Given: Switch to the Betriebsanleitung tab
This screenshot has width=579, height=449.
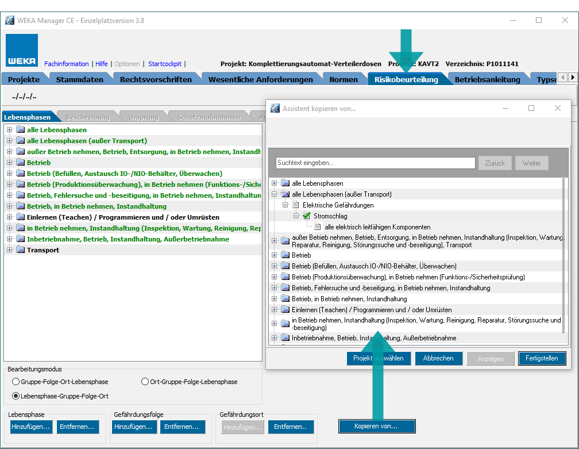Looking at the screenshot, I should 487,79.
